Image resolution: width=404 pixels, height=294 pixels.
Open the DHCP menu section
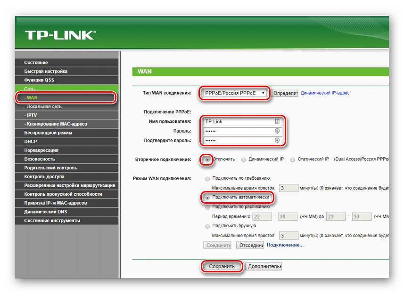67,141
